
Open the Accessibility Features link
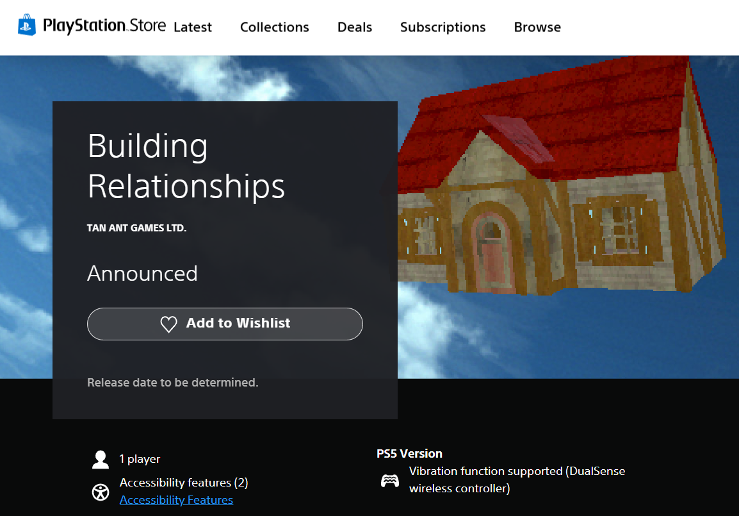pyautogui.click(x=176, y=500)
